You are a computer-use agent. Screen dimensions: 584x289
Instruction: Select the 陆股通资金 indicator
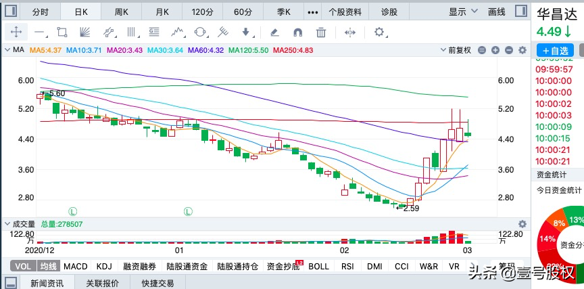pyautogui.click(x=187, y=266)
